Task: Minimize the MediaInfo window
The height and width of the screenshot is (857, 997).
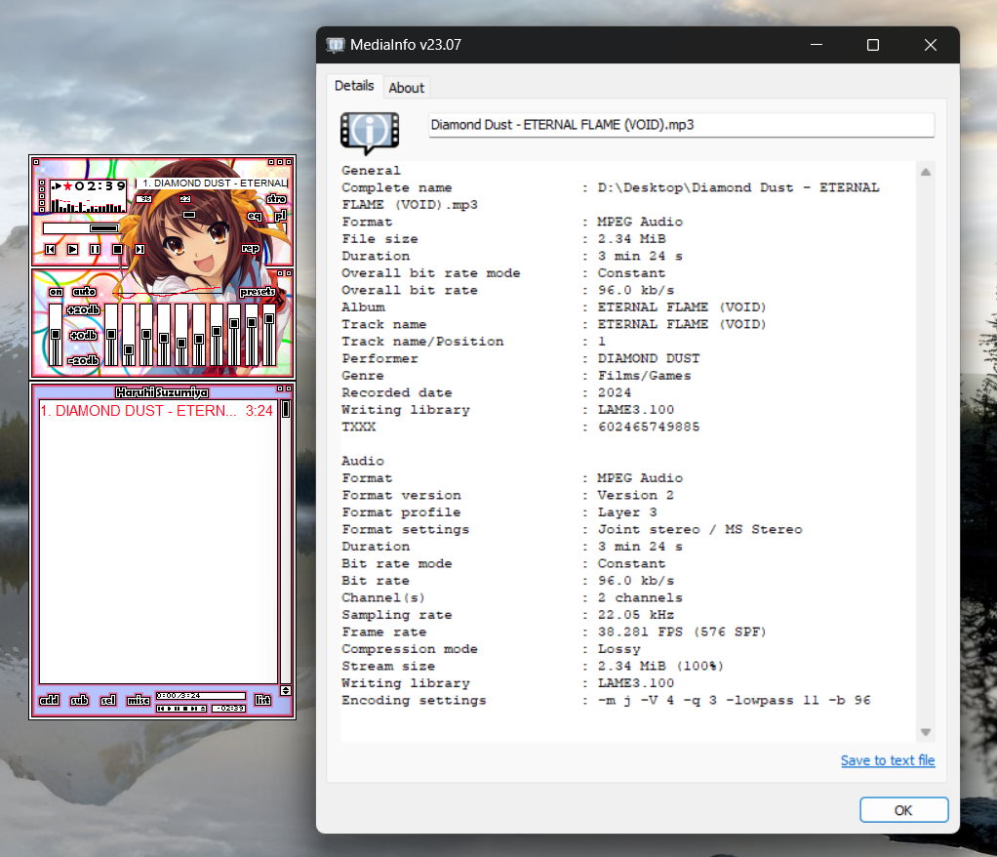Action: pos(817,45)
